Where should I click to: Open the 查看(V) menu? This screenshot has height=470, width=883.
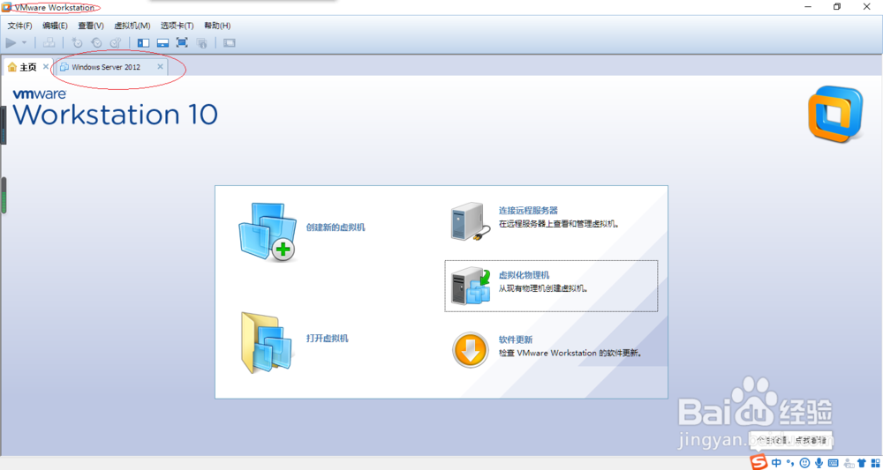coord(91,26)
